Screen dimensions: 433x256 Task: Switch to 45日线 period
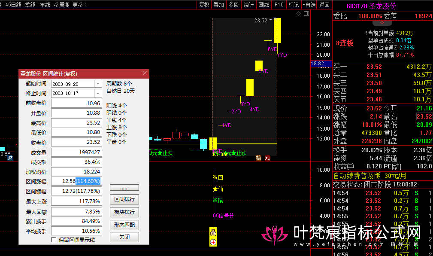(13, 5)
